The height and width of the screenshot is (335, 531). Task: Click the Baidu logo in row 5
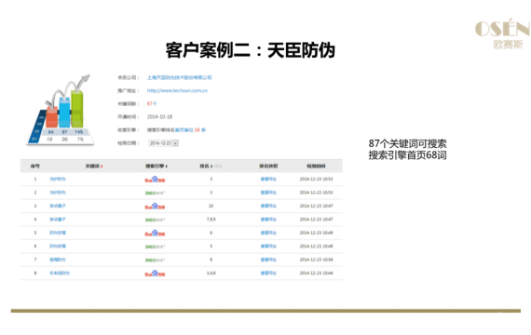[155, 233]
